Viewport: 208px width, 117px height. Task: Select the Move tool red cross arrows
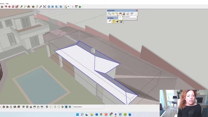[9, 6]
